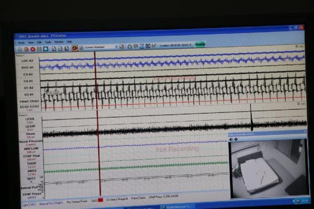Click the first icon in the toolbar
The image size is (314, 209).
(20, 49)
